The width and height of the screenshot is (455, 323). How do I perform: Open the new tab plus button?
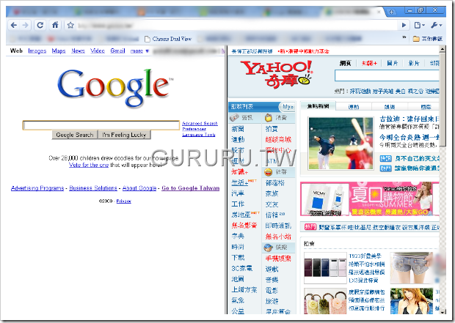tap(391, 12)
